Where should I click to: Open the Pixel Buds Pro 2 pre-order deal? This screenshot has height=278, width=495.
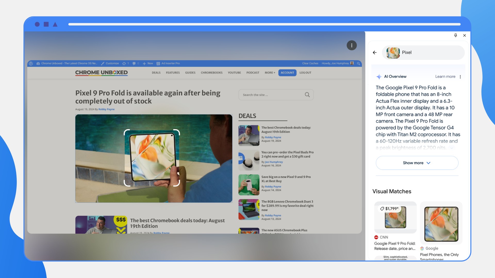287,154
